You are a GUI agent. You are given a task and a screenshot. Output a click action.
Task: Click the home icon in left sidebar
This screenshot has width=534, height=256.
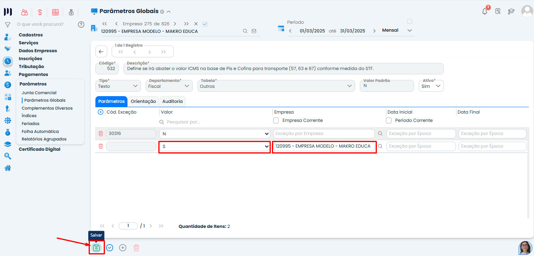[x=8, y=168]
